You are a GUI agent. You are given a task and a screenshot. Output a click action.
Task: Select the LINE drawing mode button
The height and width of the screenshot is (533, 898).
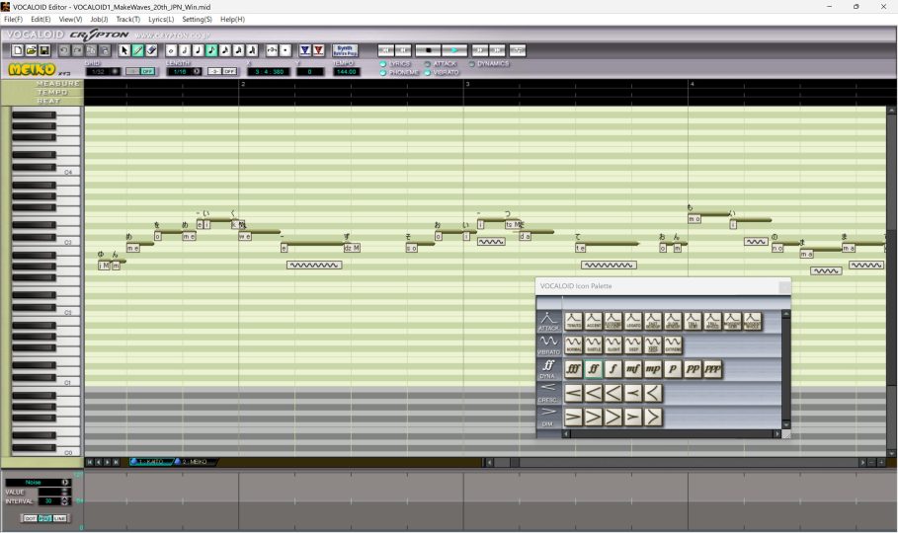click(x=60, y=518)
